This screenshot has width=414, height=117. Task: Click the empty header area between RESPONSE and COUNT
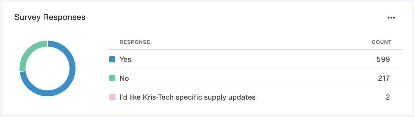click(256, 42)
